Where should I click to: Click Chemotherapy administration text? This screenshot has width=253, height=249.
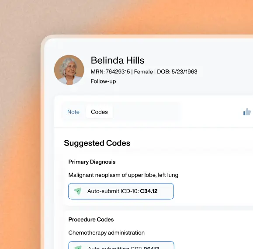[107, 233]
